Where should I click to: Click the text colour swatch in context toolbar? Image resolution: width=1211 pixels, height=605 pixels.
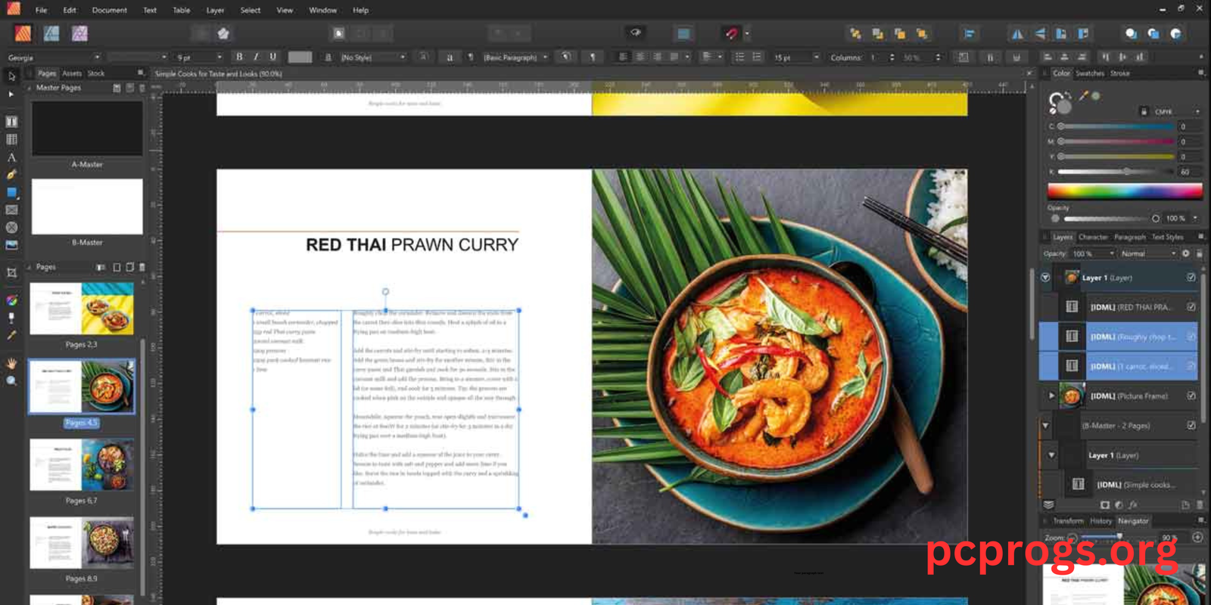pyautogui.click(x=300, y=57)
